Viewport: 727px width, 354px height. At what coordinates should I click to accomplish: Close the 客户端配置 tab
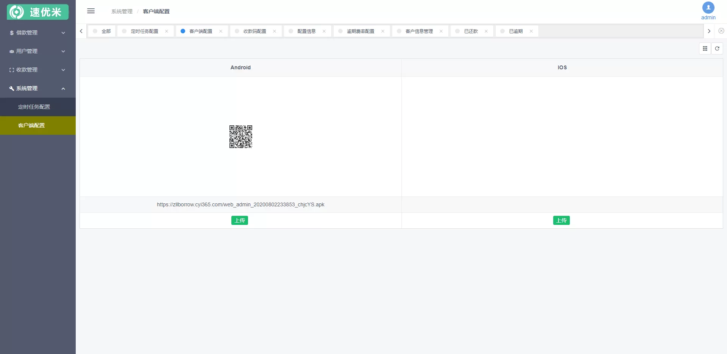(221, 31)
